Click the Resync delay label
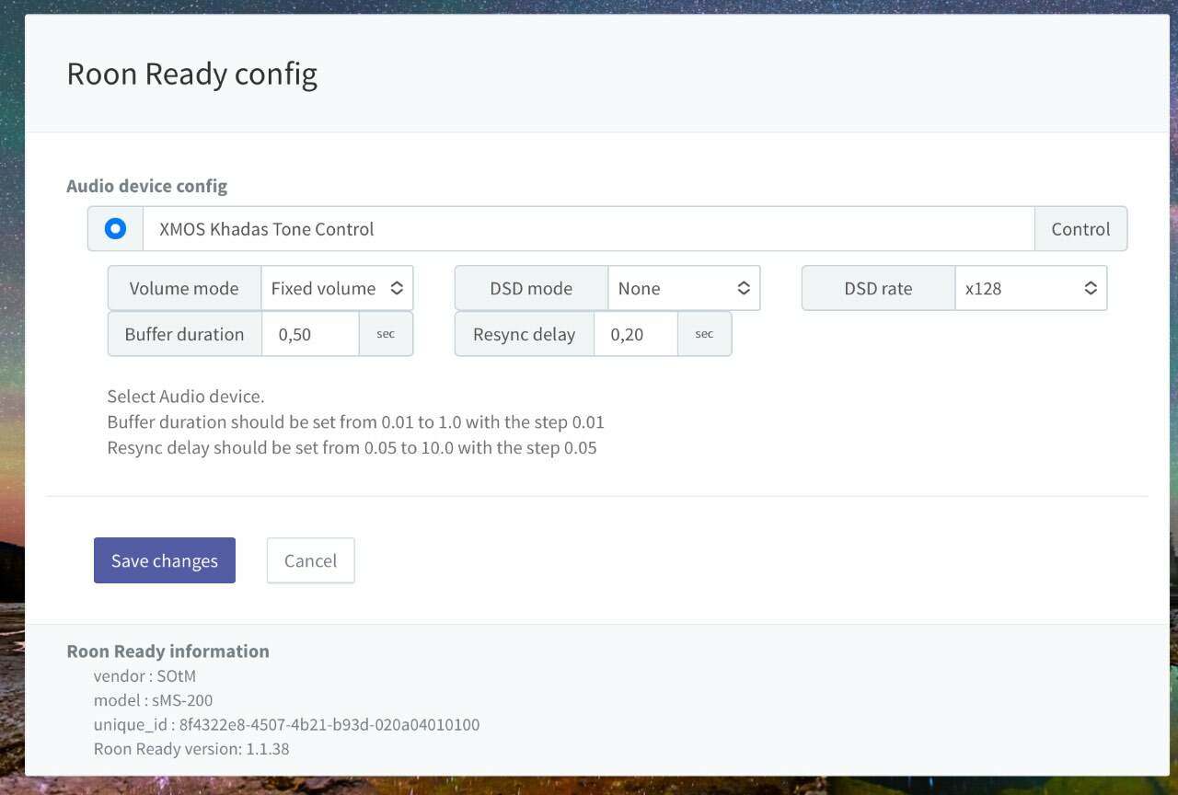 coord(524,334)
